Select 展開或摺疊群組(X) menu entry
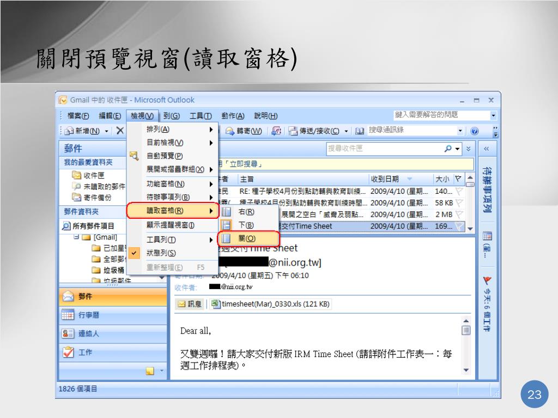Viewport: 558px width, 418px height. point(172,169)
